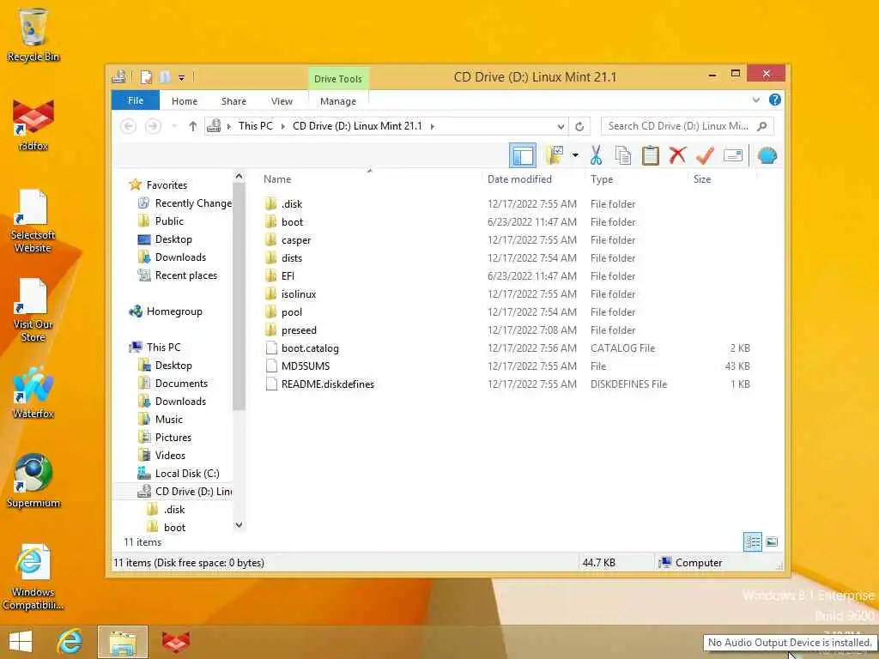The image size is (879, 659).
Task: Sort by Type column header
Action: 602,179
